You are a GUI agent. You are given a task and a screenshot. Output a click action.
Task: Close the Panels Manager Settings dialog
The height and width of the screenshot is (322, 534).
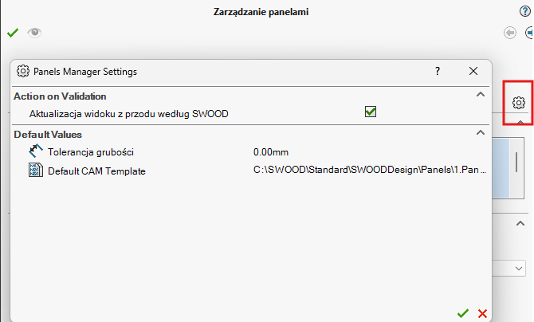coord(473,71)
